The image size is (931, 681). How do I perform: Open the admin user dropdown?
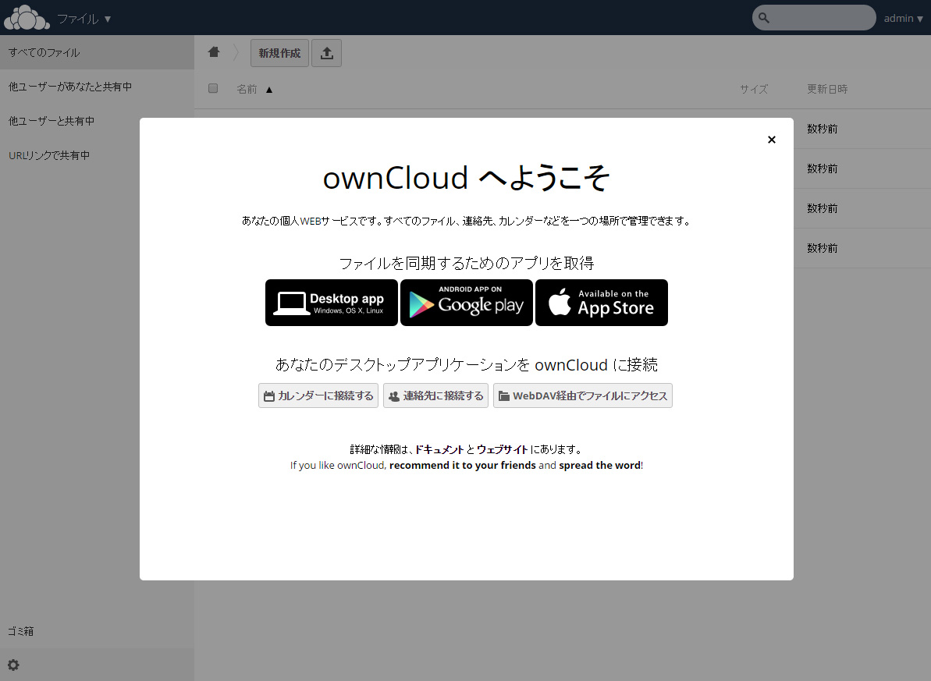coord(903,19)
